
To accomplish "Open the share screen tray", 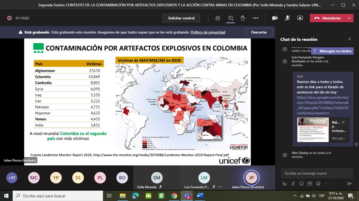I will pos(300,18).
